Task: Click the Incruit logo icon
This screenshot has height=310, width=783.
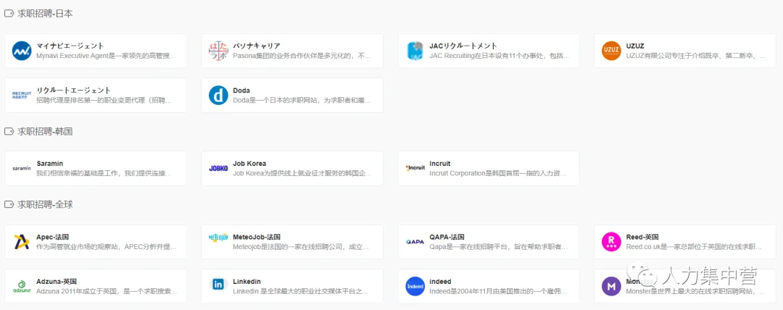Action: coord(415,168)
